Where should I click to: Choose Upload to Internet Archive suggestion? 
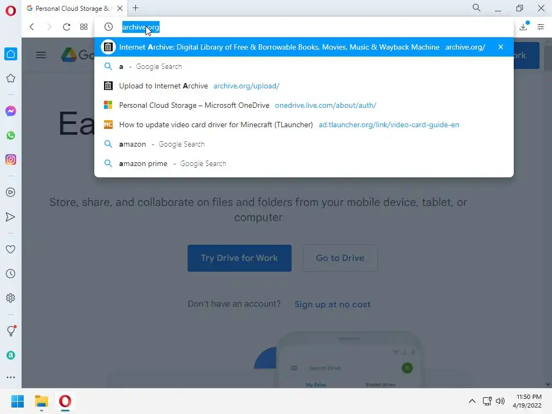coord(304,86)
